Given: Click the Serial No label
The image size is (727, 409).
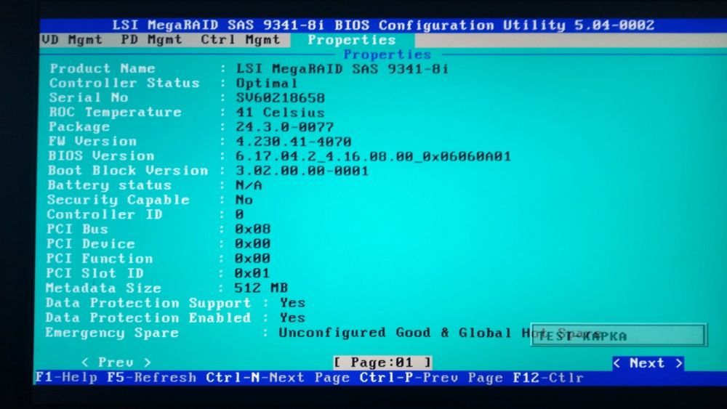Looking at the screenshot, I should tap(89, 98).
